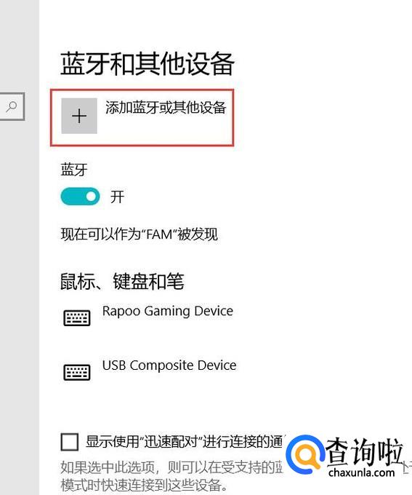This screenshot has width=412, height=495.
Task: Enable the 迅速配对 notification checkbox
Action: point(69,442)
